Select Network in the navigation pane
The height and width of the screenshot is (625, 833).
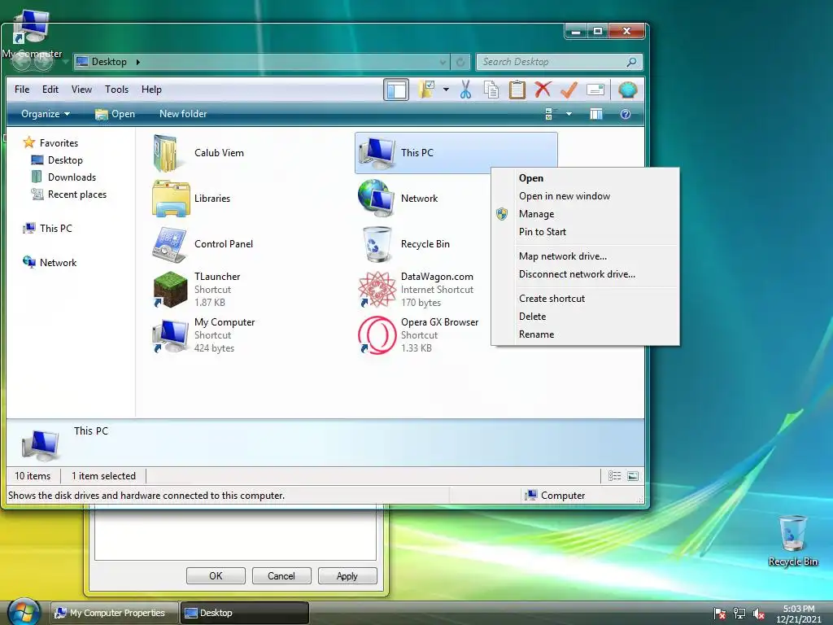(50, 263)
